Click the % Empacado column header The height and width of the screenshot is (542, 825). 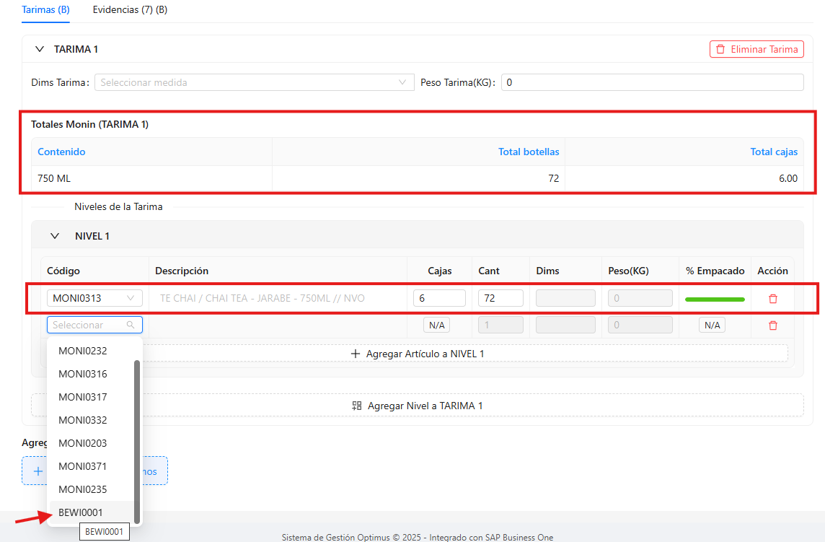[x=715, y=271]
